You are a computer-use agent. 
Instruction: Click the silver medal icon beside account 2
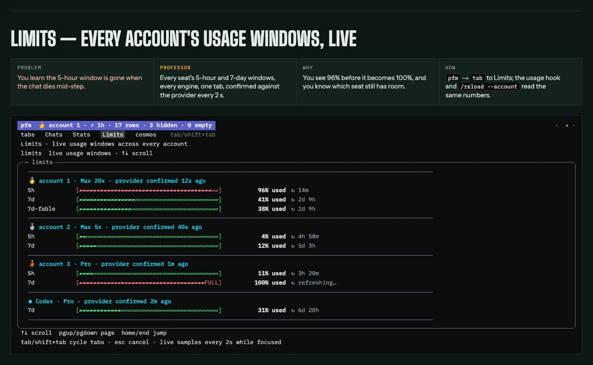[32, 227]
